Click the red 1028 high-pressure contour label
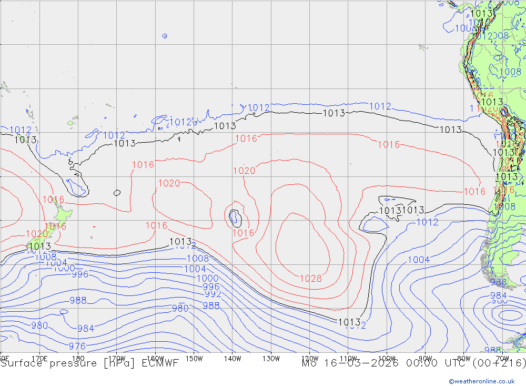Screen dimensions: 526x386 coord(311,279)
